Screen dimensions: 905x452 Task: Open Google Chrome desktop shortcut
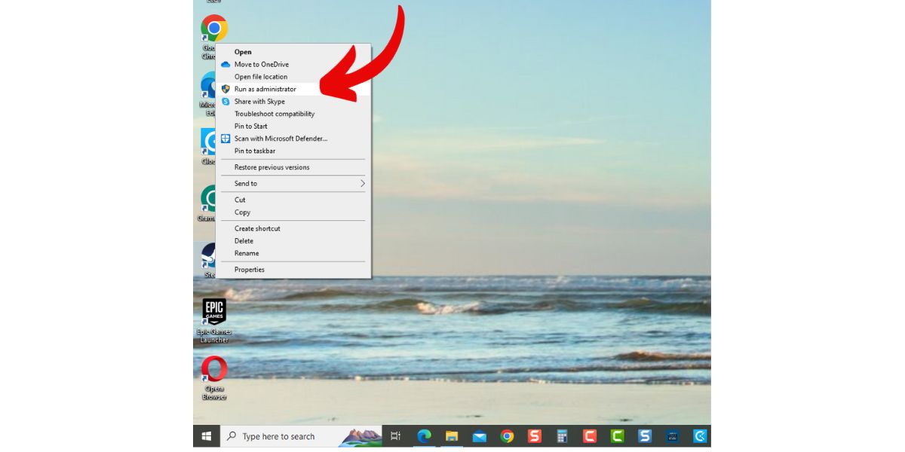213,29
